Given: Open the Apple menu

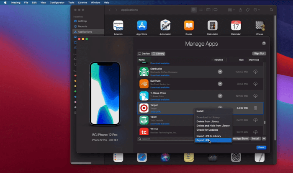Looking at the screenshot, I should click(5, 3).
